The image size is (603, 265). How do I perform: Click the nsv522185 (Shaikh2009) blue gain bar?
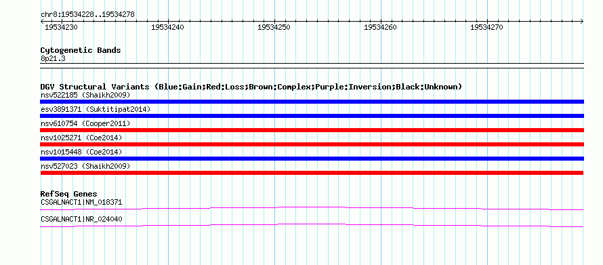[312, 102]
